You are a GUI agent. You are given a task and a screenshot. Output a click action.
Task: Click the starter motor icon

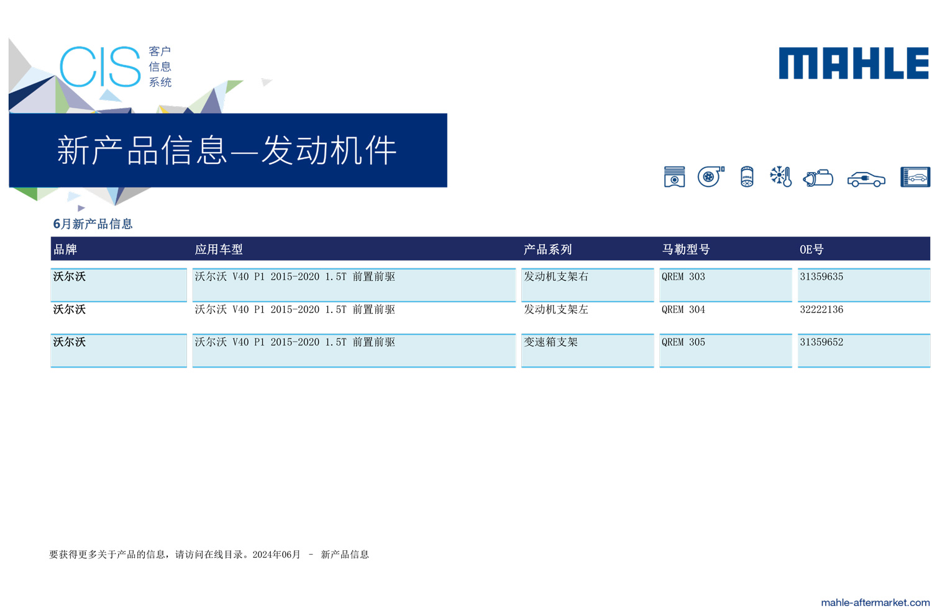point(818,178)
